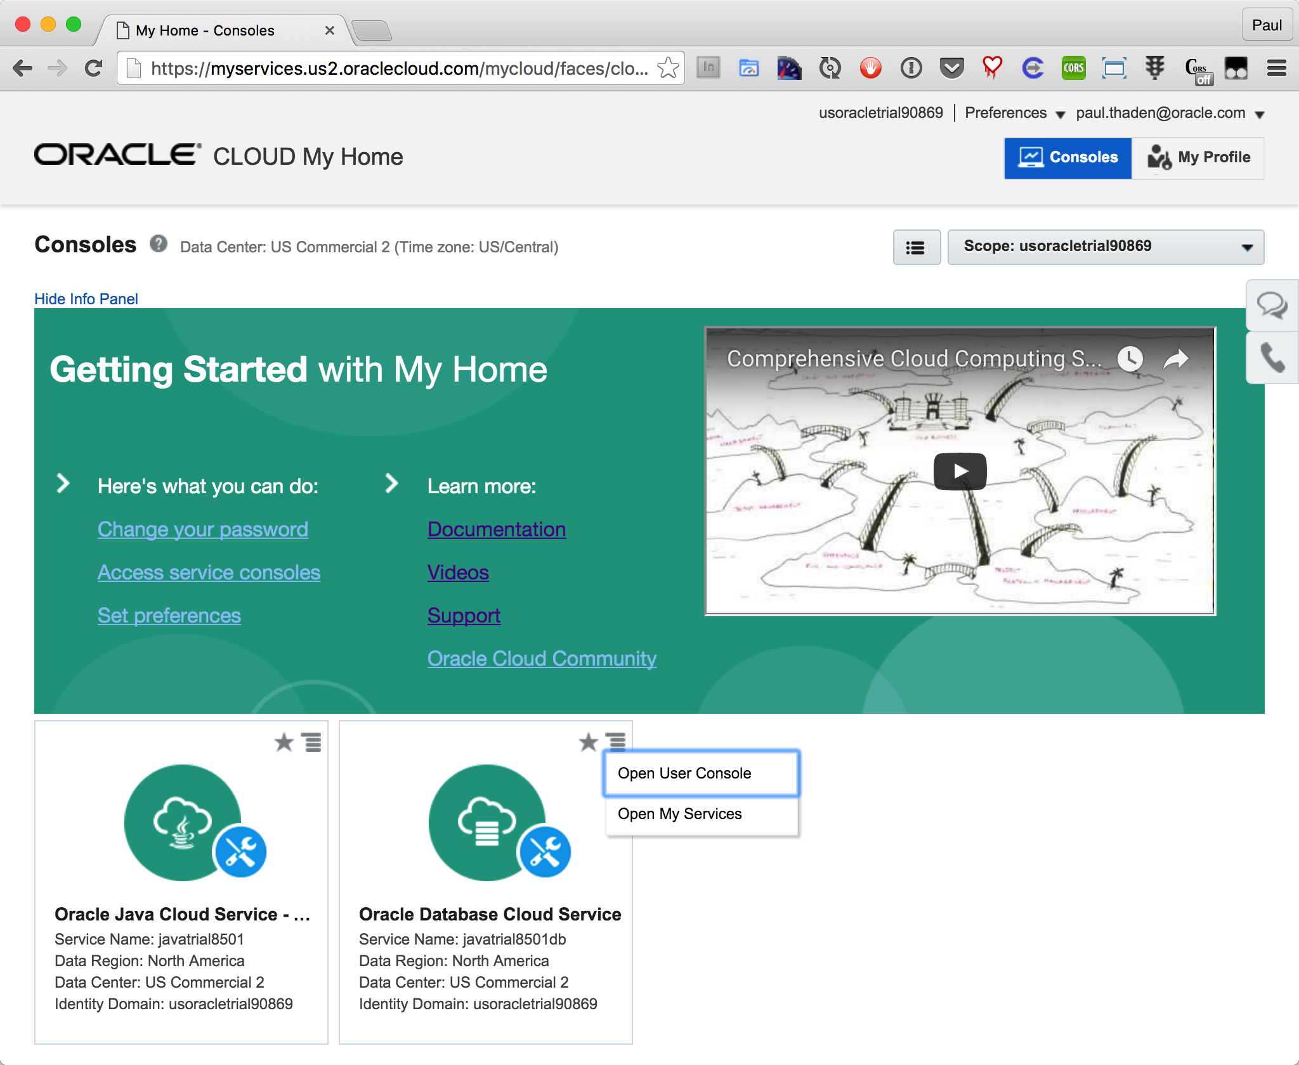Click the browser address bar URL
This screenshot has width=1299, height=1065.
point(399,68)
